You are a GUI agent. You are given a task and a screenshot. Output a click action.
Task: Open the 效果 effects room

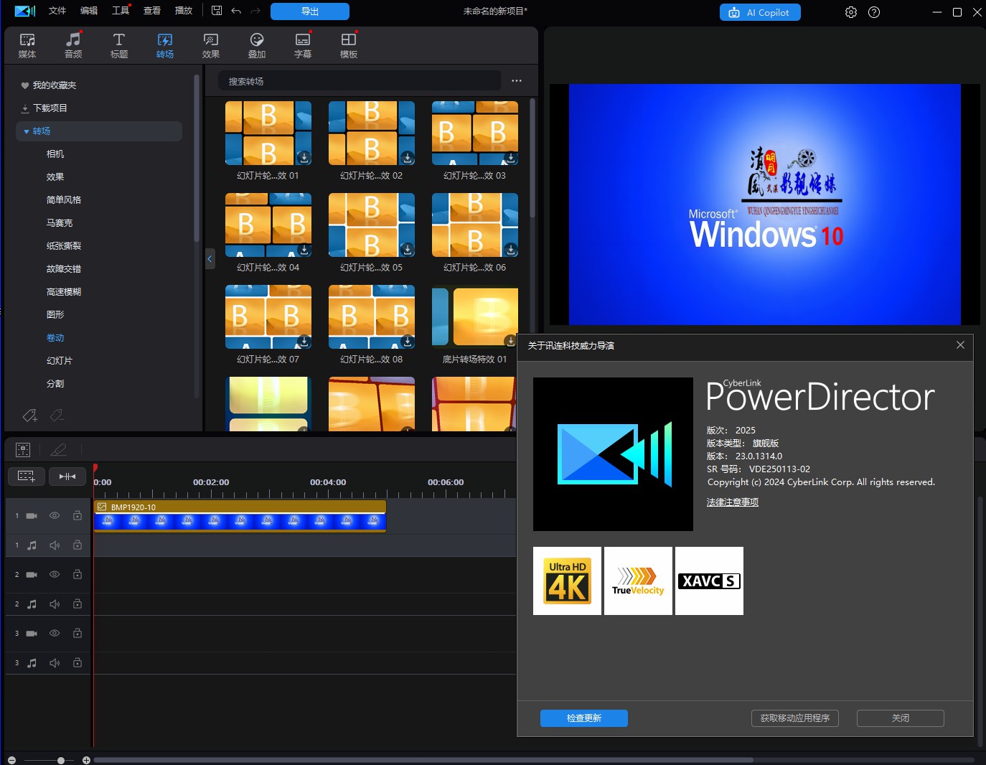click(x=211, y=45)
